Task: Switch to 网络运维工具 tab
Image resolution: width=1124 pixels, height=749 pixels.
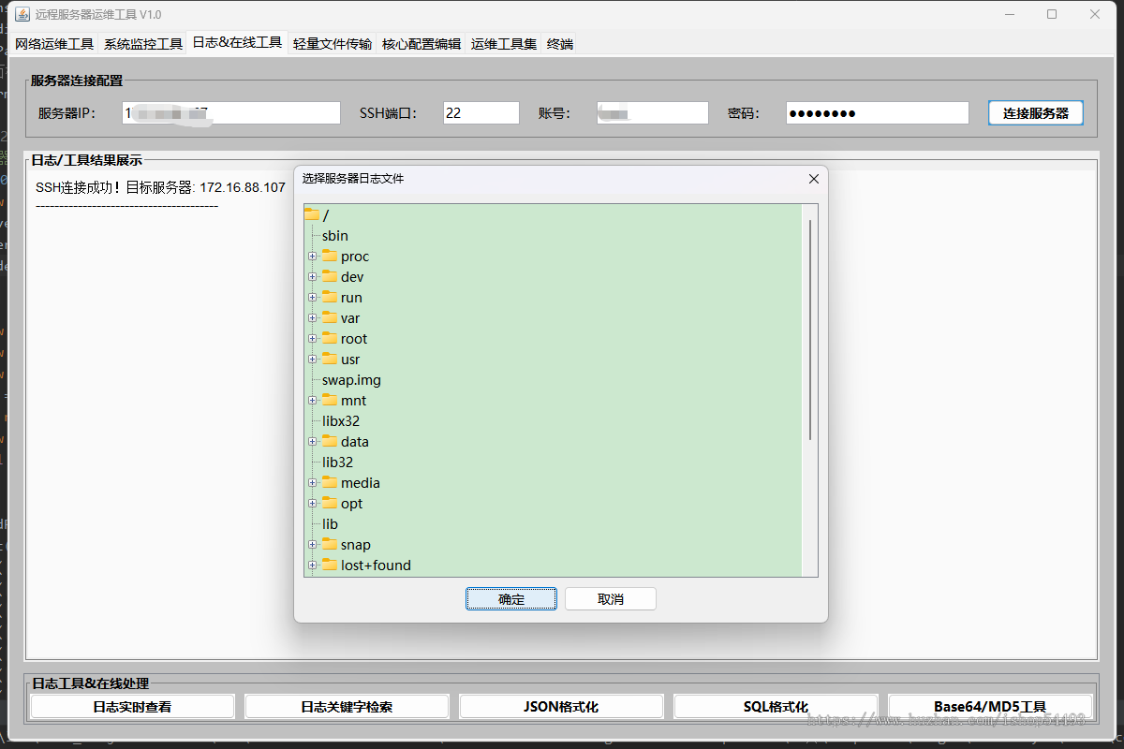Action: pos(54,44)
